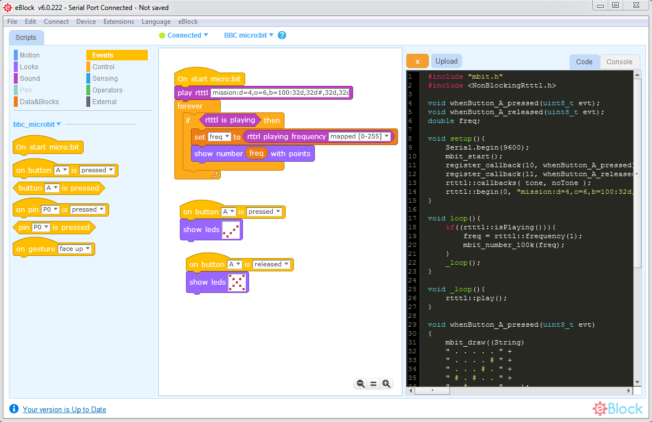
Task: Select the Sensing category
Action: tap(105, 79)
